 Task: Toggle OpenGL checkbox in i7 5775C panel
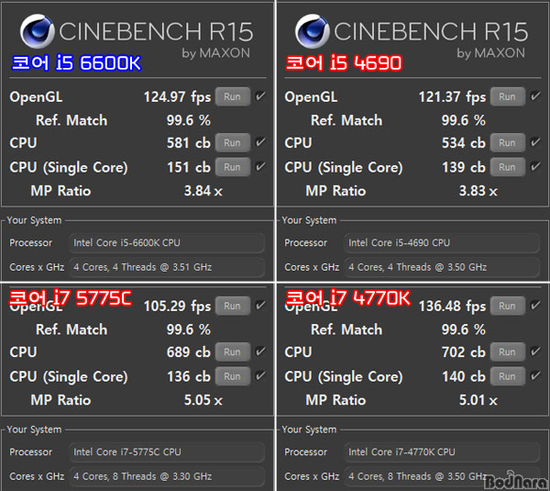point(260,305)
